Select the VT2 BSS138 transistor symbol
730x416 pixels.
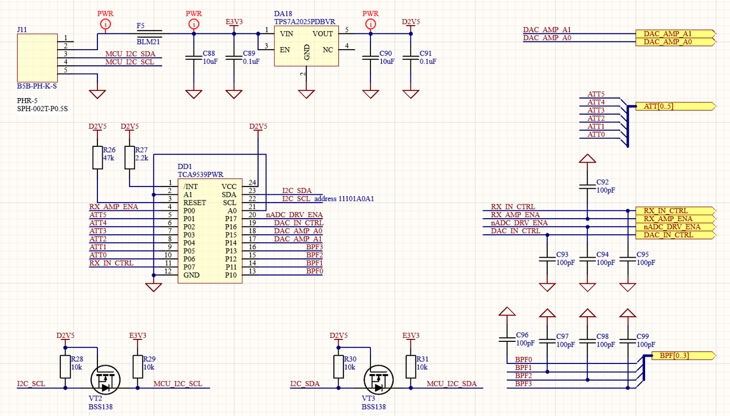click(105, 379)
